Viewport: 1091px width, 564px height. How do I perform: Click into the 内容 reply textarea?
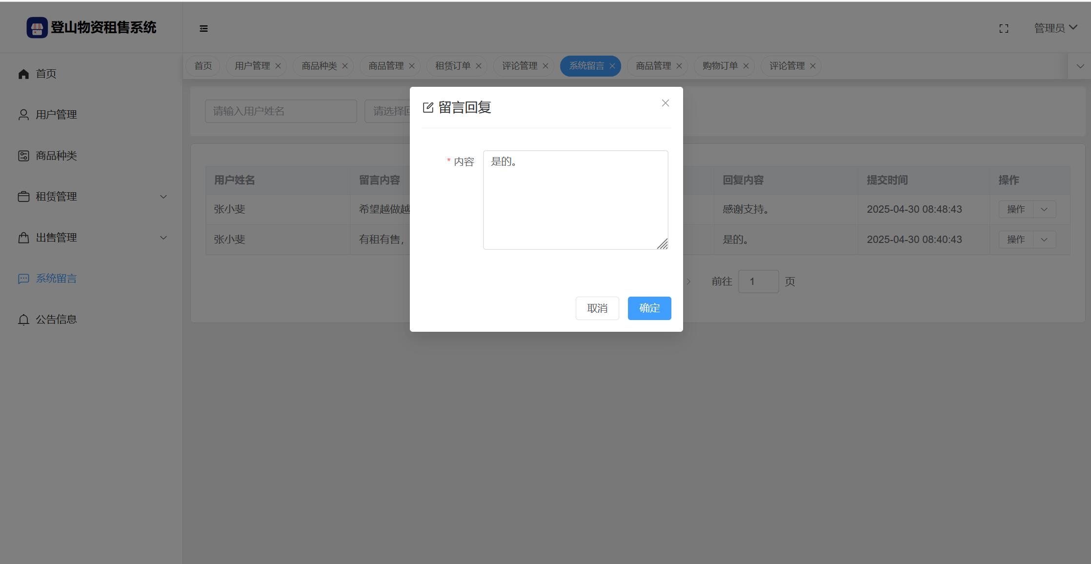click(x=575, y=200)
